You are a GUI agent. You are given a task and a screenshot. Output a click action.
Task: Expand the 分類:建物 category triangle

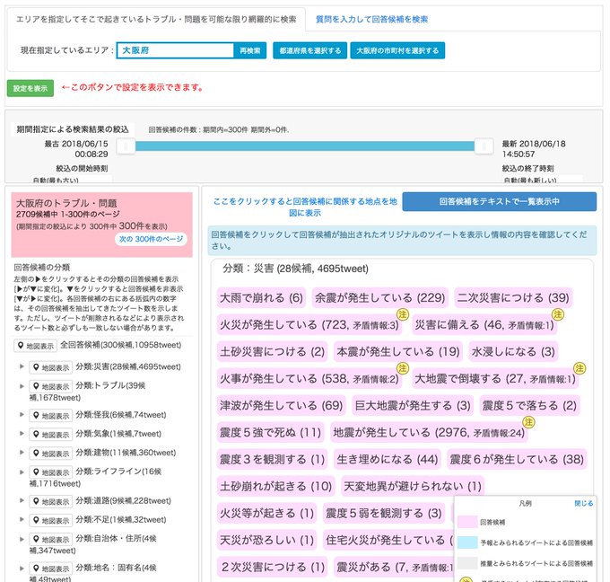click(x=22, y=453)
